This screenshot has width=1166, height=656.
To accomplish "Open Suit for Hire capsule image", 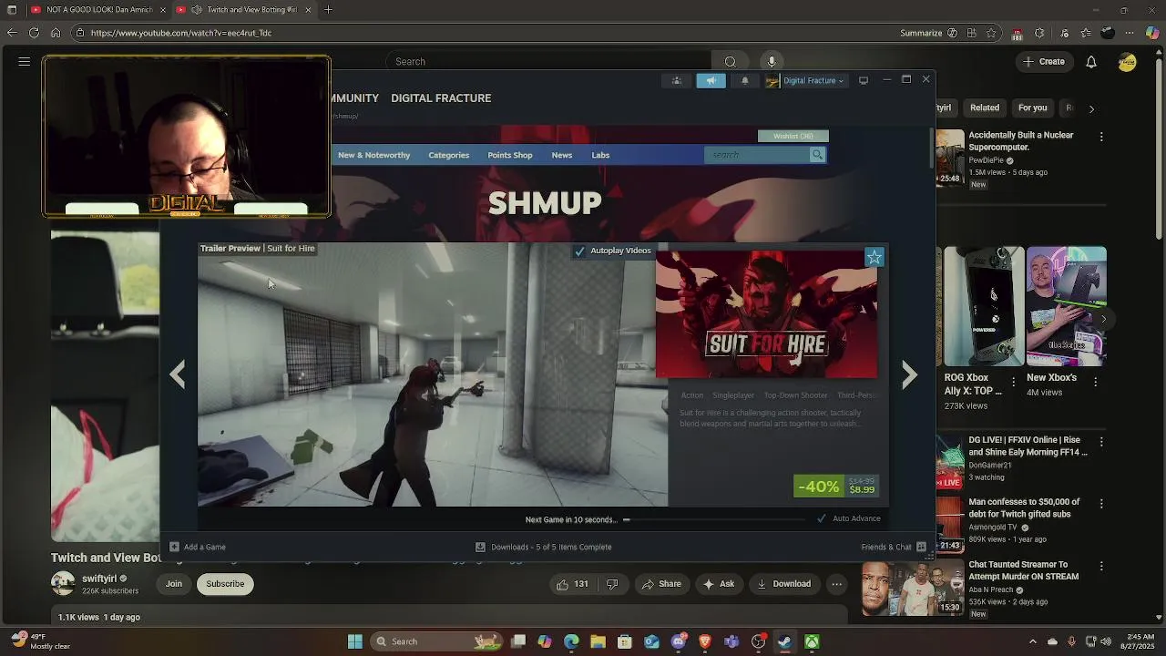I will click(766, 314).
